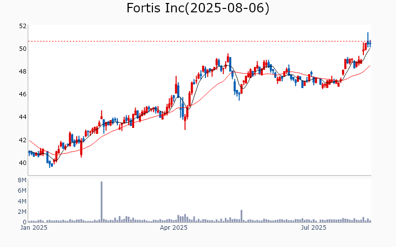The image size is (396, 247).
Task: Select the latest candlestick at far right
Action: [x=370, y=43]
